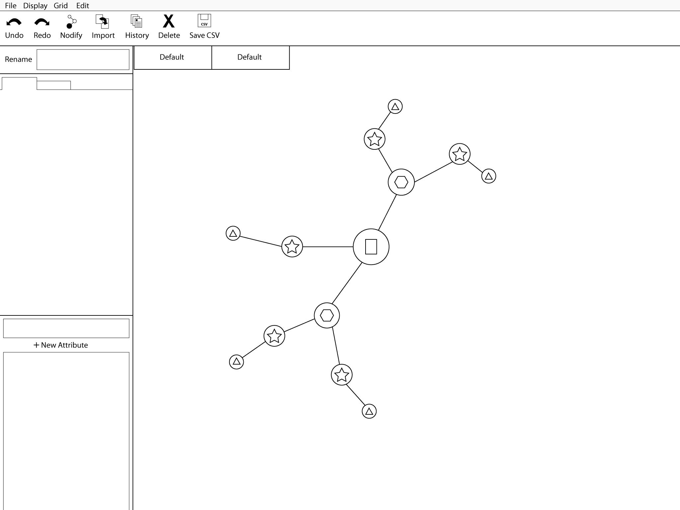
Task: Select the upper hexagon node
Action: tap(401, 182)
